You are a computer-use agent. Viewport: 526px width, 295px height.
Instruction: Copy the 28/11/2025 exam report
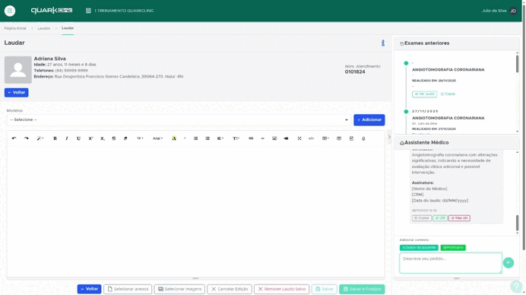(448, 94)
